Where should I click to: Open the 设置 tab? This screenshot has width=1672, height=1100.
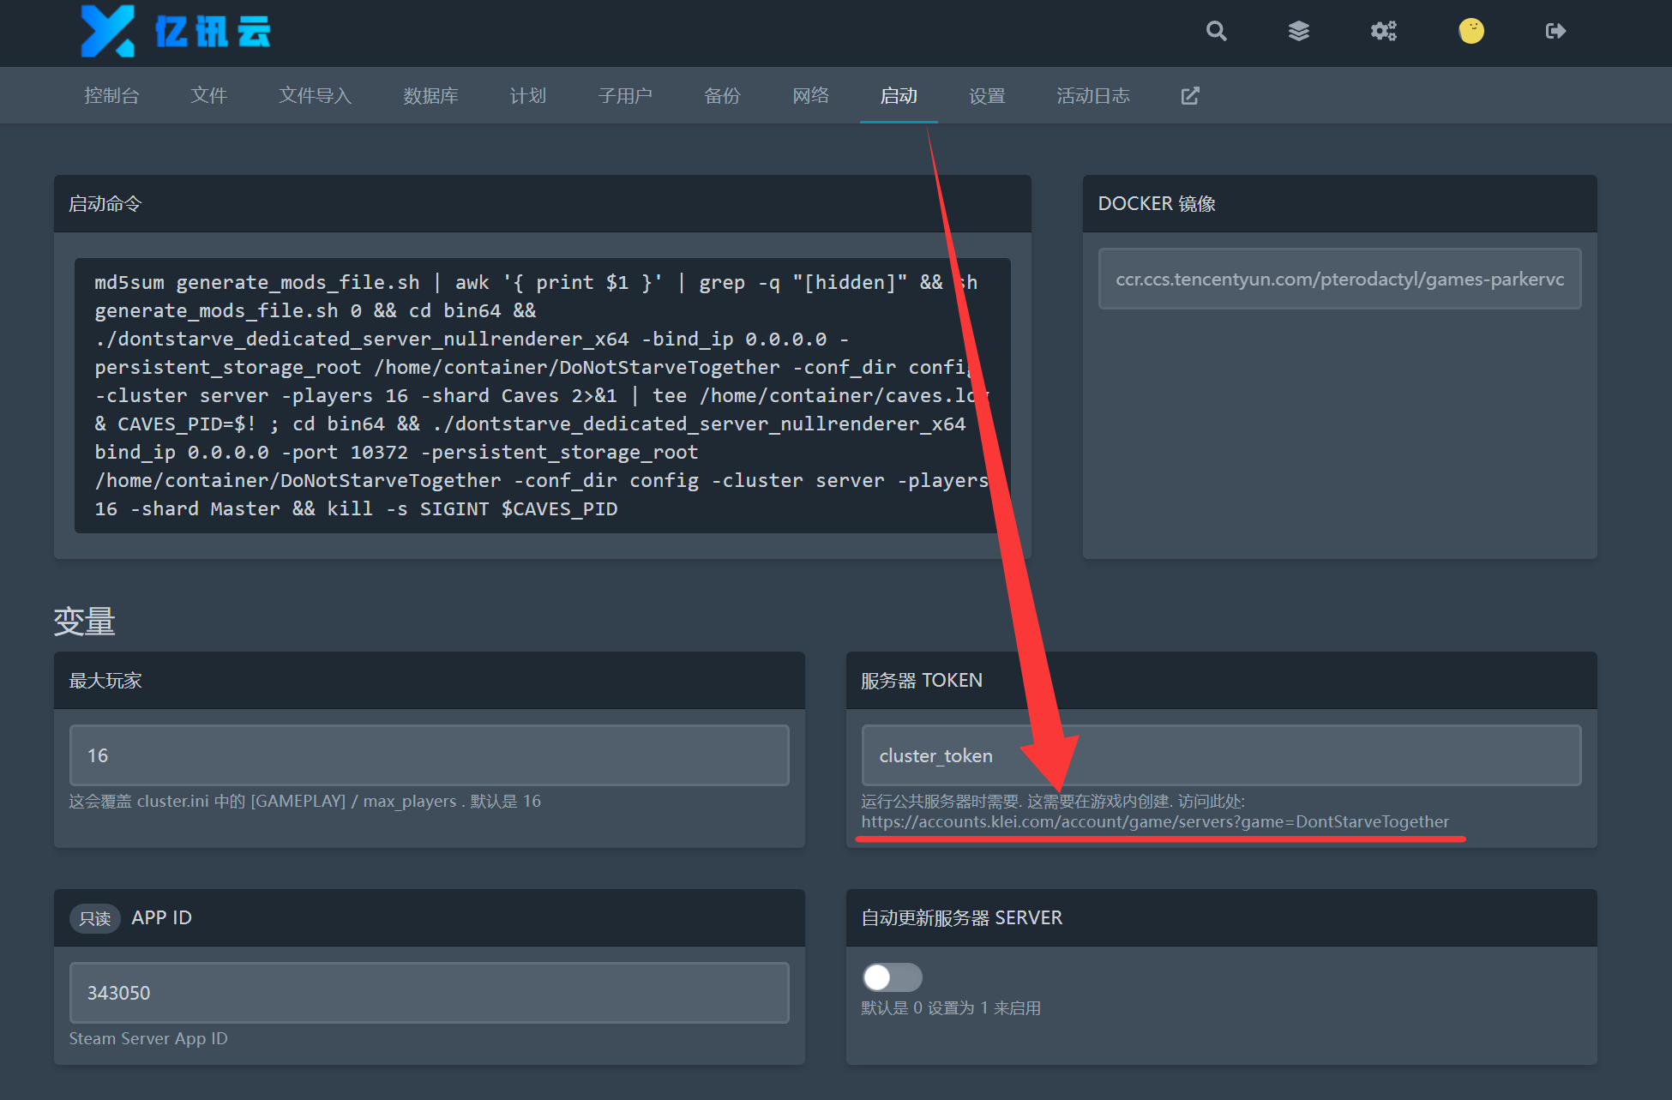click(x=987, y=95)
